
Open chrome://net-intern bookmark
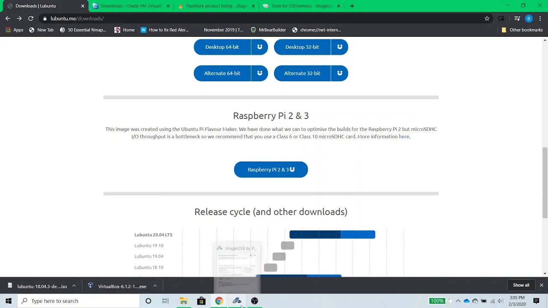point(316,30)
